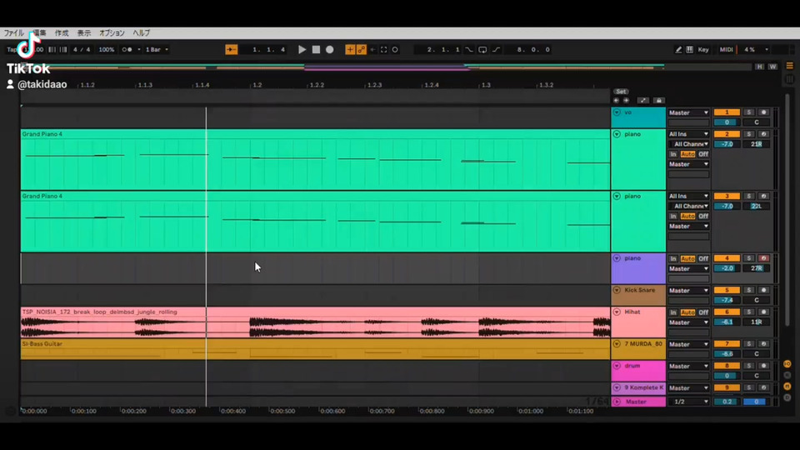Arm the drum track 8
Viewport: 800px width, 450px height.
[x=763, y=366]
